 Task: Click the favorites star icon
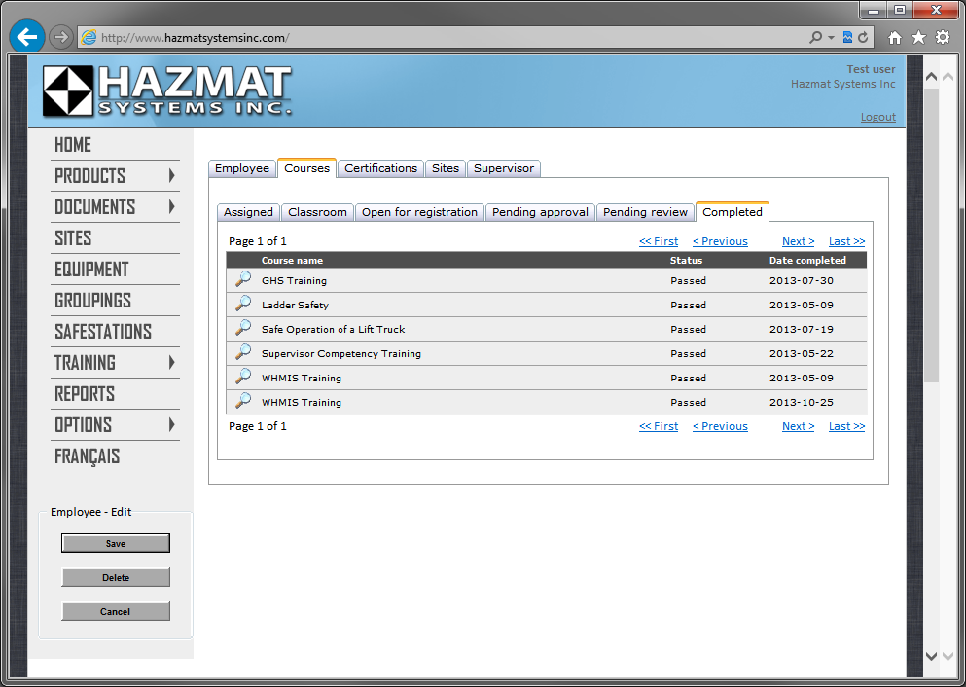(918, 38)
